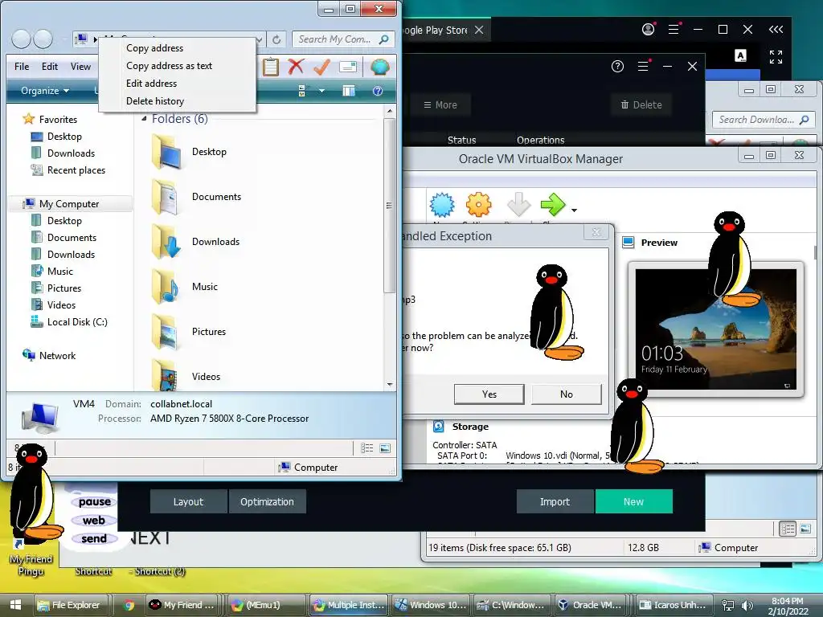Select Music in the sidebar tree

click(59, 272)
